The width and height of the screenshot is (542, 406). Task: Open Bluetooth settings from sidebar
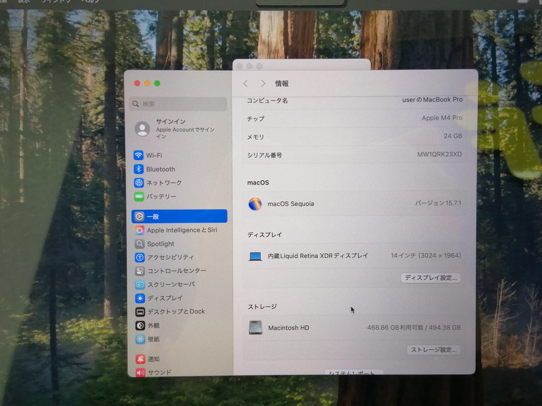coord(160,169)
